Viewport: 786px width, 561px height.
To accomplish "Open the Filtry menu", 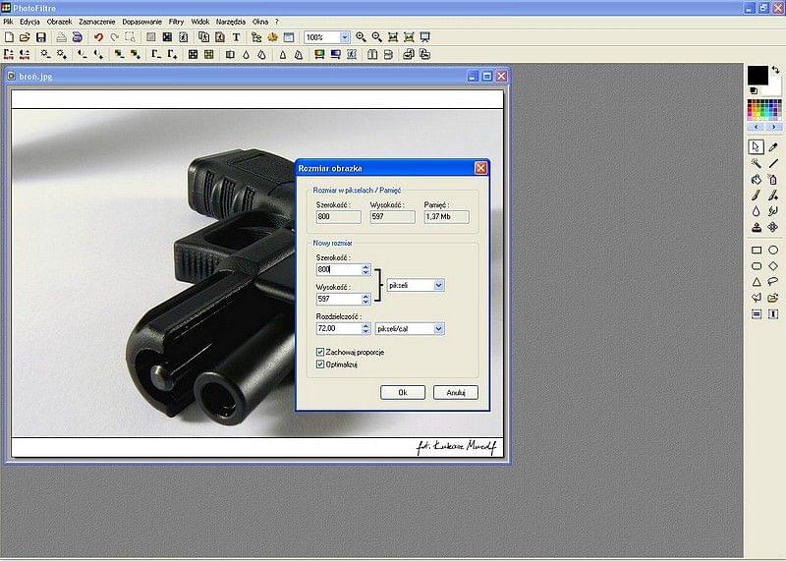I will coord(176,22).
